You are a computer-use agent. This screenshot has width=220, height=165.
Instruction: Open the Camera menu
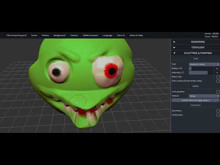(x=74, y=35)
